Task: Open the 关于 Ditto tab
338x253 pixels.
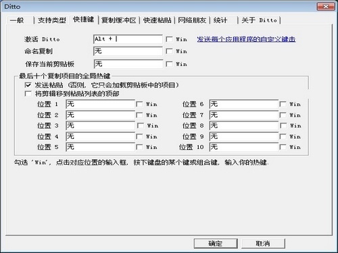Action: [x=259, y=20]
